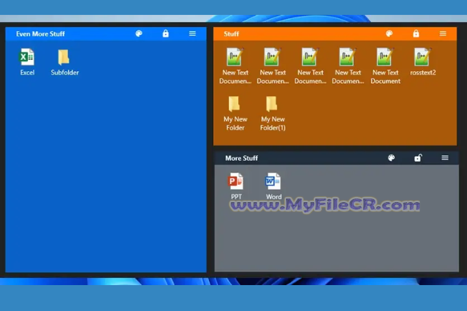Open the hamburger menu of More Stuff panel

pos(445,157)
